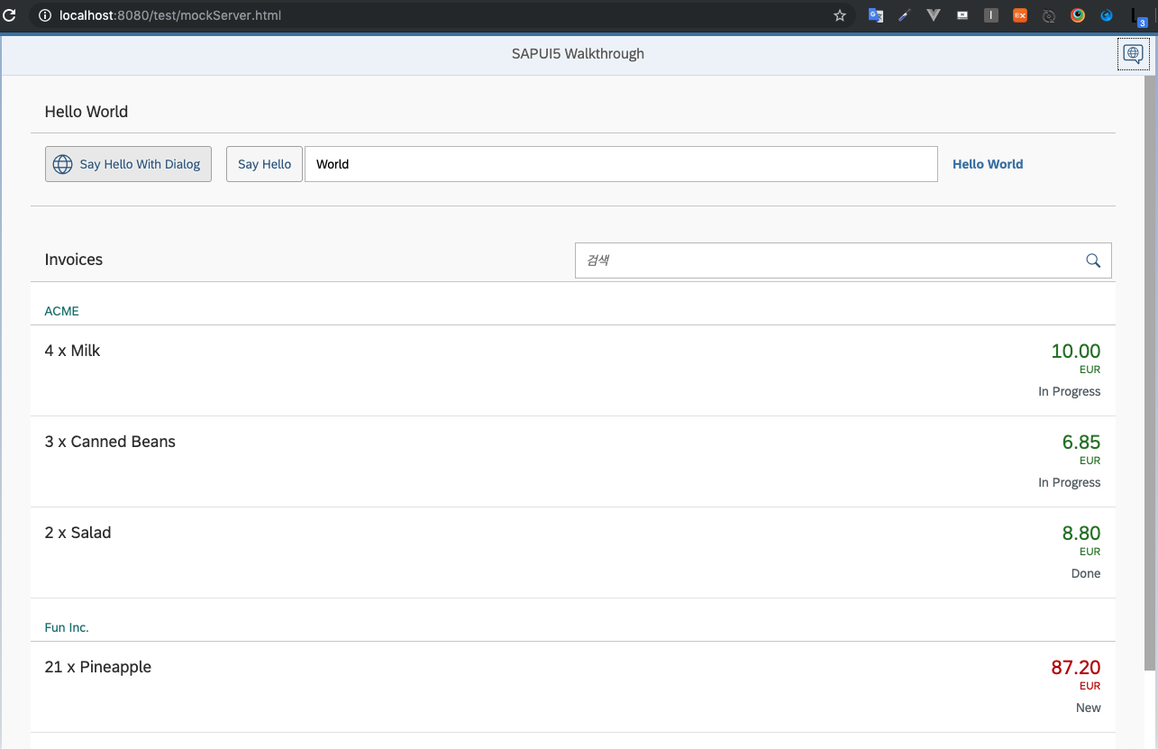
Task: Click the ACME group header in Invoices
Action: [61, 311]
